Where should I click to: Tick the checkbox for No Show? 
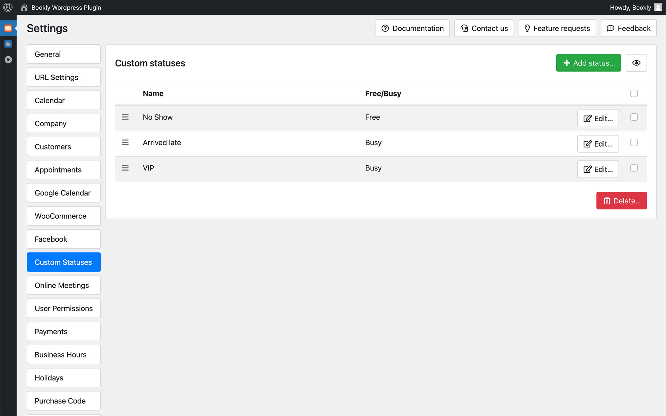(634, 117)
